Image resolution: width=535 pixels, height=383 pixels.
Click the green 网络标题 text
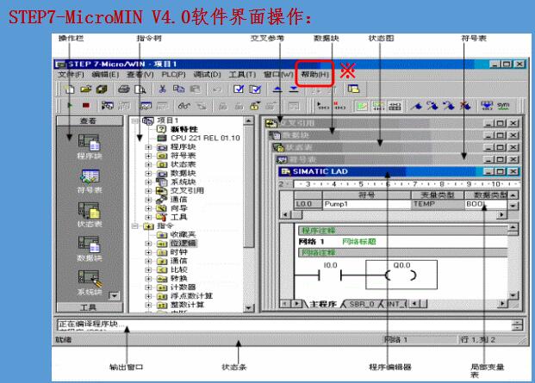click(x=359, y=242)
